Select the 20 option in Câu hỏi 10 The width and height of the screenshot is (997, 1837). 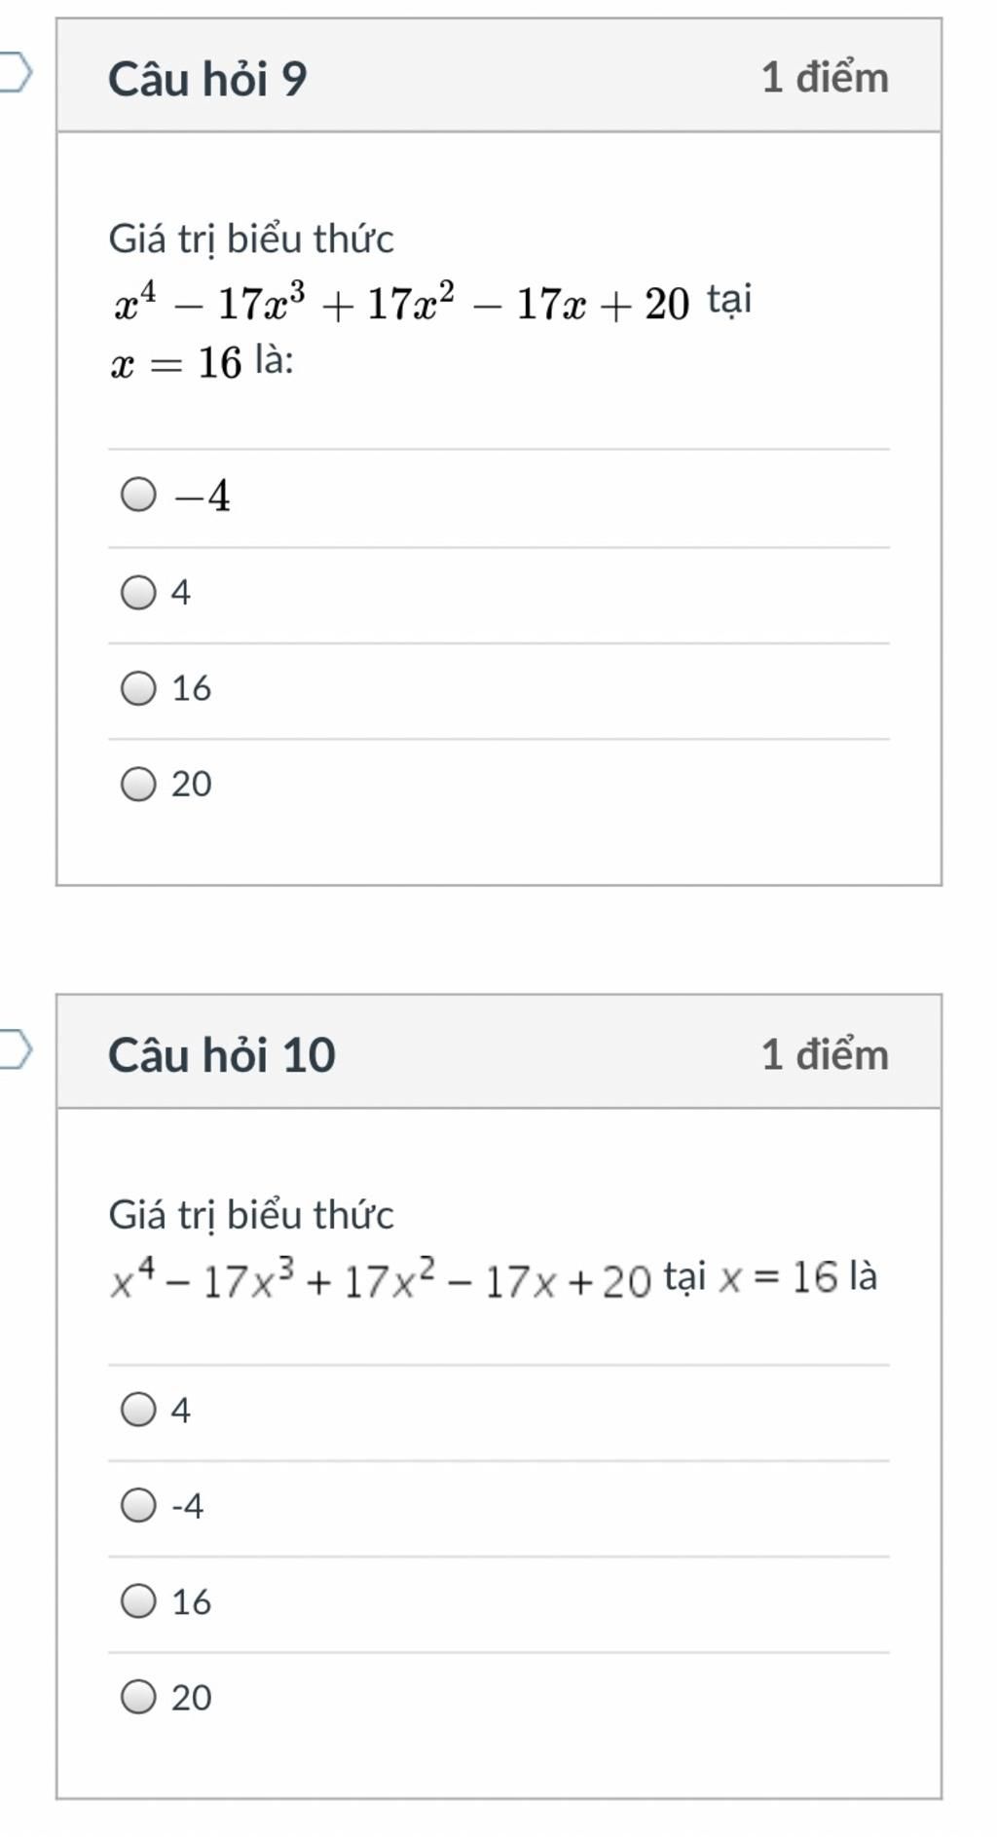pos(138,1697)
